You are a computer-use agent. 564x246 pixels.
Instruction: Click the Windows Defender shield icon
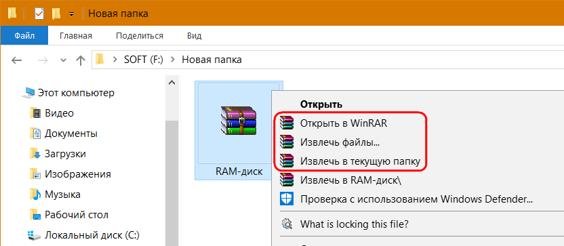pos(286,199)
